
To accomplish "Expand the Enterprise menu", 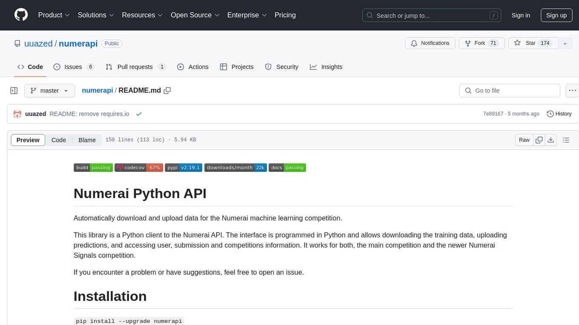I will (x=247, y=15).
